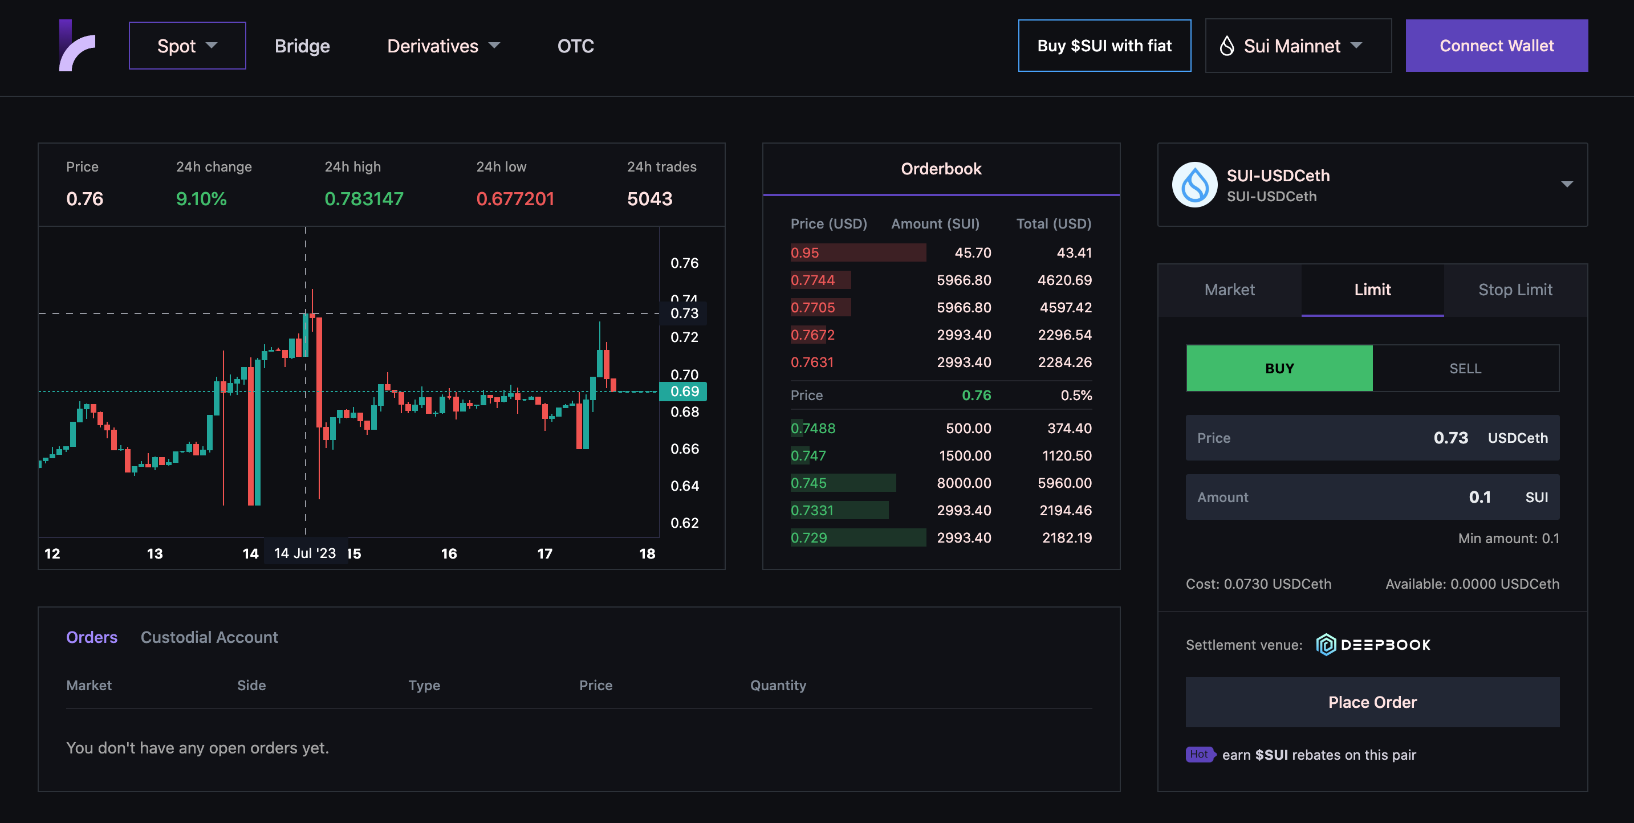Select the BUY side toggle
The width and height of the screenshot is (1634, 823).
[x=1279, y=368]
